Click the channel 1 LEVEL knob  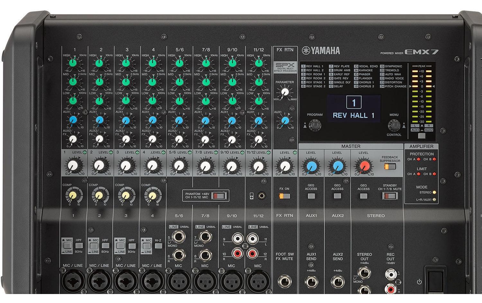click(x=73, y=166)
